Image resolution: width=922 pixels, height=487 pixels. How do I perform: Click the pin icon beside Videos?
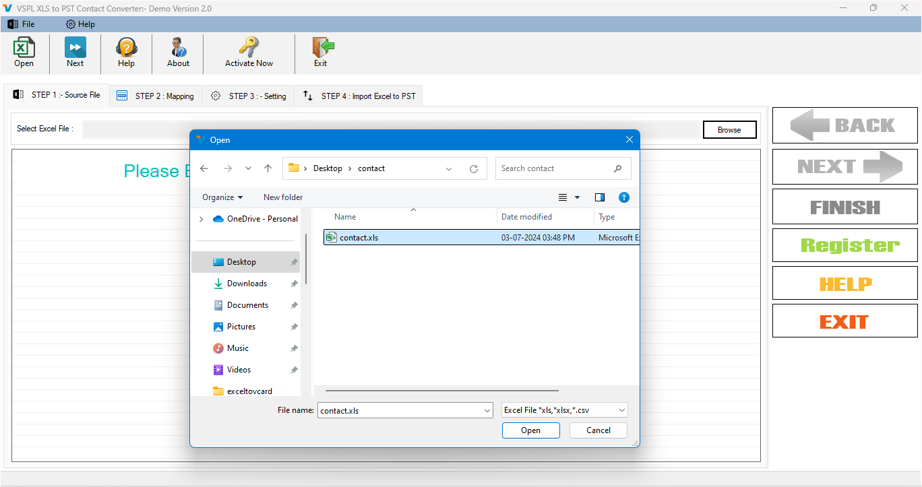point(294,370)
